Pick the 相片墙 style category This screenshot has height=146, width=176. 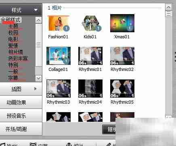[x=16, y=52]
